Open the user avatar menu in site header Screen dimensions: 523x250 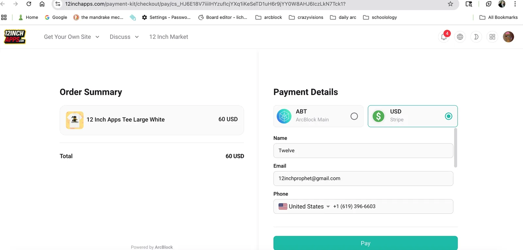508,37
